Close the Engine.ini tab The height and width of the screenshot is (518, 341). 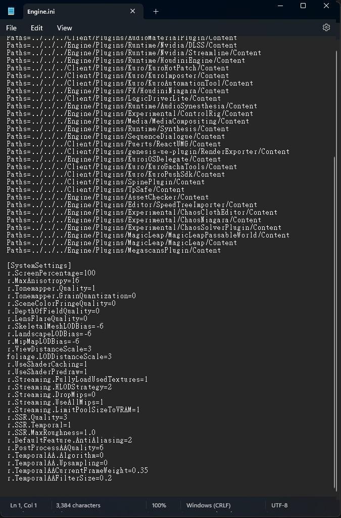(x=133, y=11)
